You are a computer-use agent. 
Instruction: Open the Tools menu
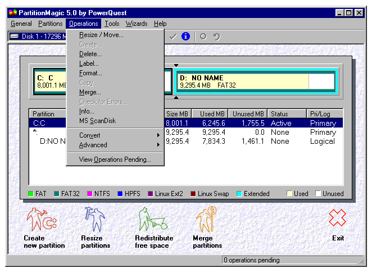tap(112, 24)
